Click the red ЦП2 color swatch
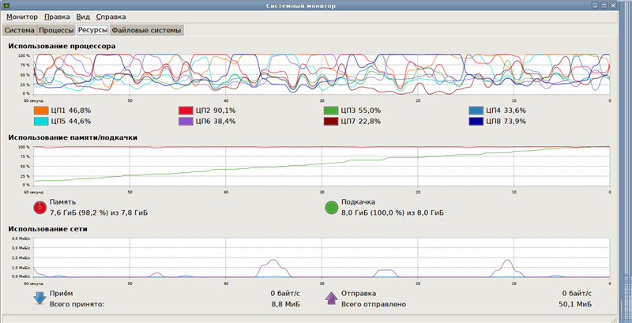 point(186,111)
